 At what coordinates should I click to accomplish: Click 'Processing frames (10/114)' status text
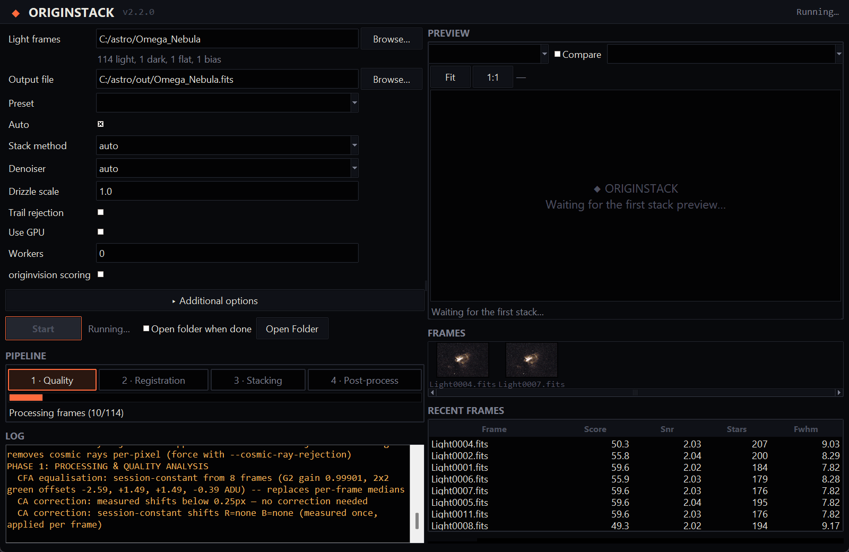(x=66, y=412)
